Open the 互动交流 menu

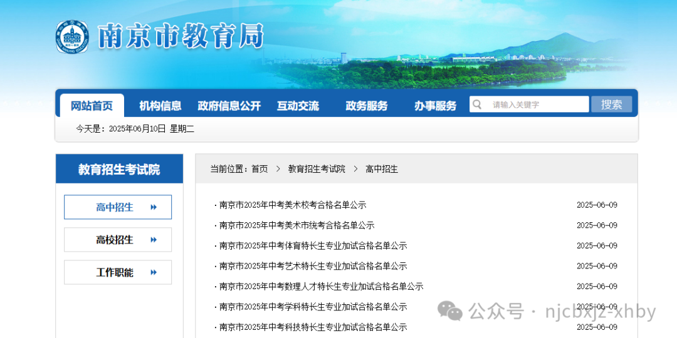coord(298,106)
